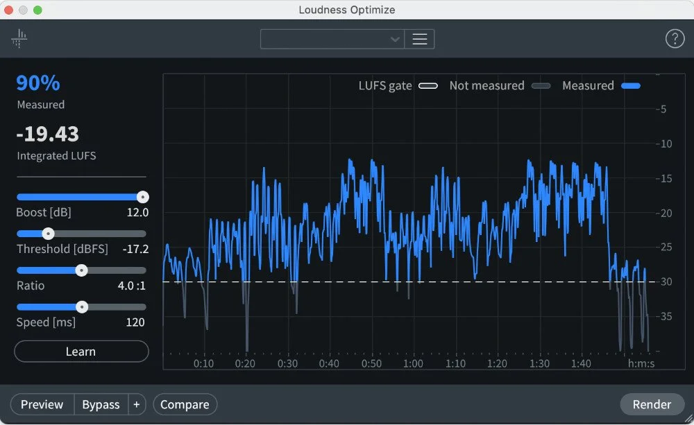Click the Boost dB slider handle
694x425 pixels.
(x=143, y=197)
